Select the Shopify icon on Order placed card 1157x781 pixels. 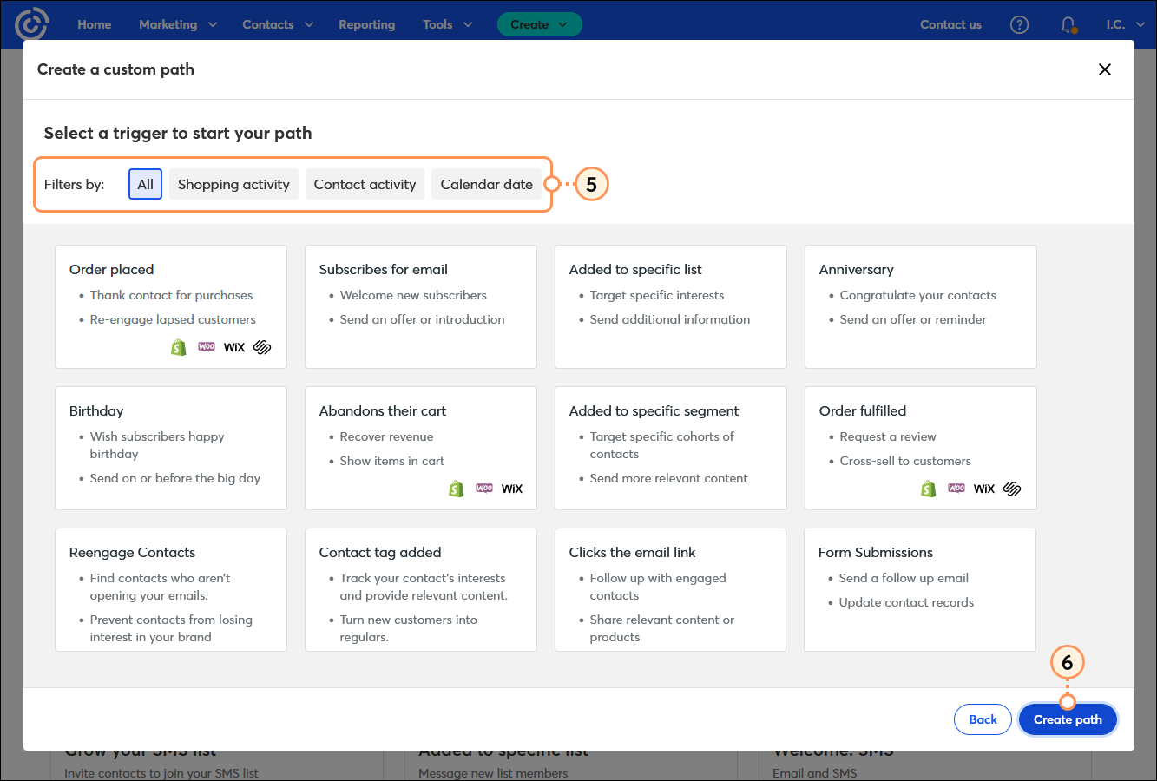pos(178,346)
